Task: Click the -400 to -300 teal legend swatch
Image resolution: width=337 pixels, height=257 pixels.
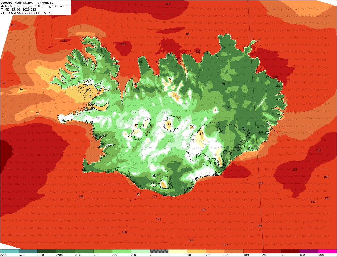Action: 28,251
